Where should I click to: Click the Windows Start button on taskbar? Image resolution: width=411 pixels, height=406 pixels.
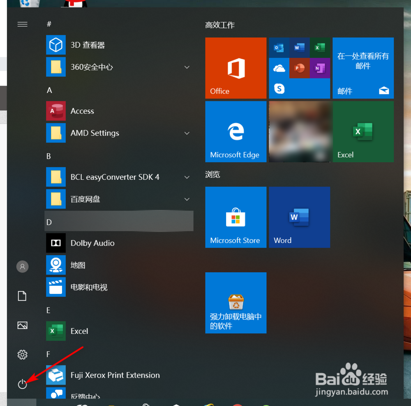21,402
